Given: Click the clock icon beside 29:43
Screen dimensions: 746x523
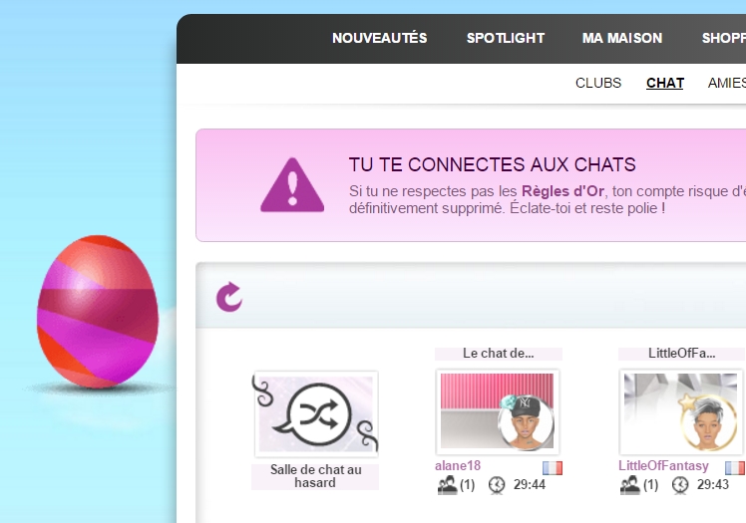Looking at the screenshot, I should (680, 485).
